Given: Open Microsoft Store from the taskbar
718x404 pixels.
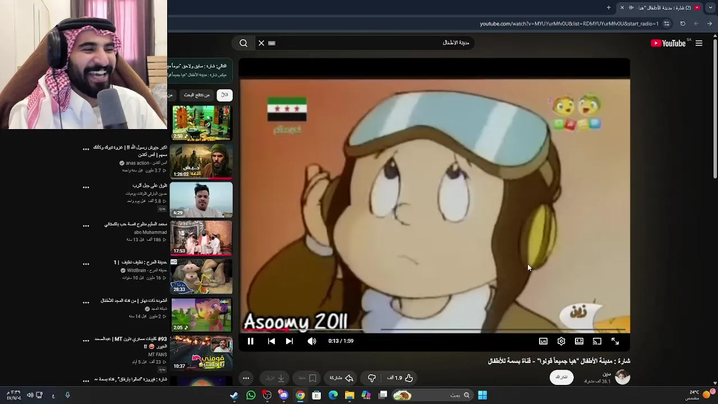Looking at the screenshot, I should coord(316,395).
